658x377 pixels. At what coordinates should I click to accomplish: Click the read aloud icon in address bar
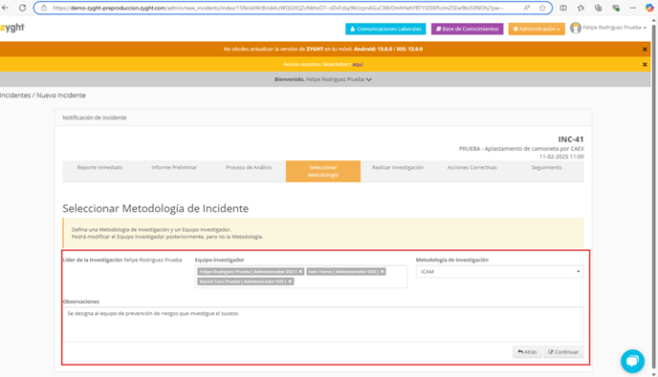coord(526,8)
